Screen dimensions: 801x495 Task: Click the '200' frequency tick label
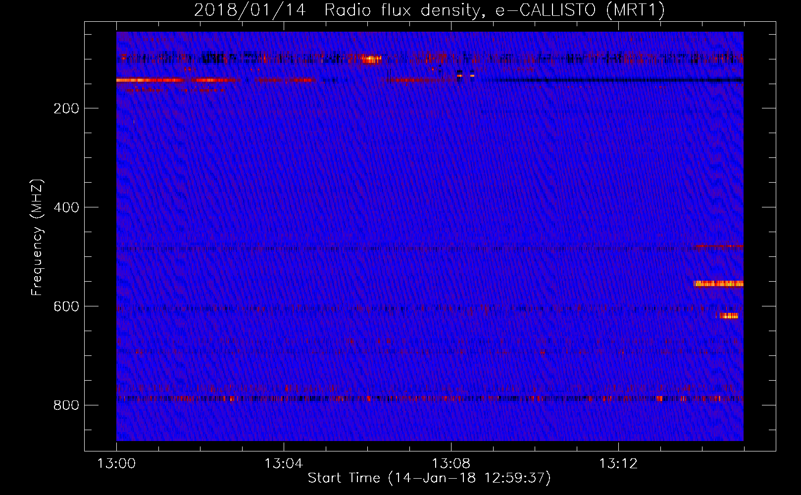click(66, 108)
